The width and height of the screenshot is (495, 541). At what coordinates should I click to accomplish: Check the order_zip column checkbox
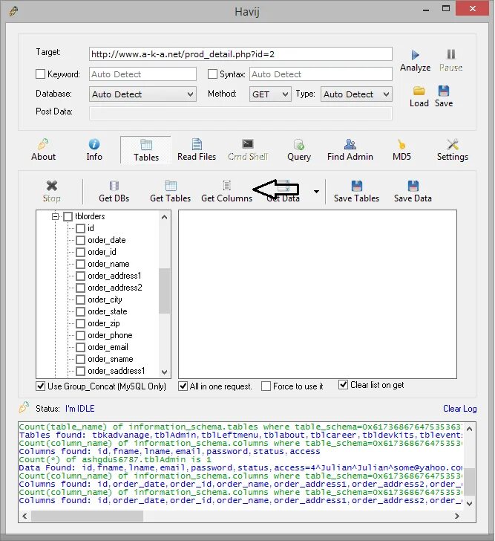coord(80,323)
